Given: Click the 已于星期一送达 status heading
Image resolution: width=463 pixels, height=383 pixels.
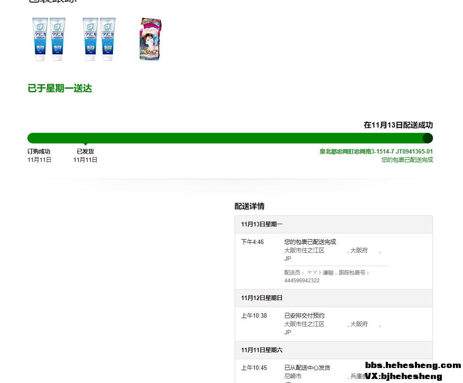Looking at the screenshot, I should 60,88.
